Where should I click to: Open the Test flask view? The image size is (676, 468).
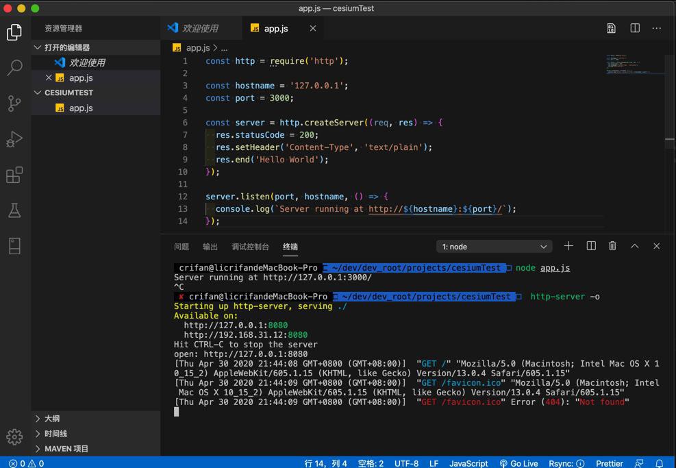coord(14,210)
